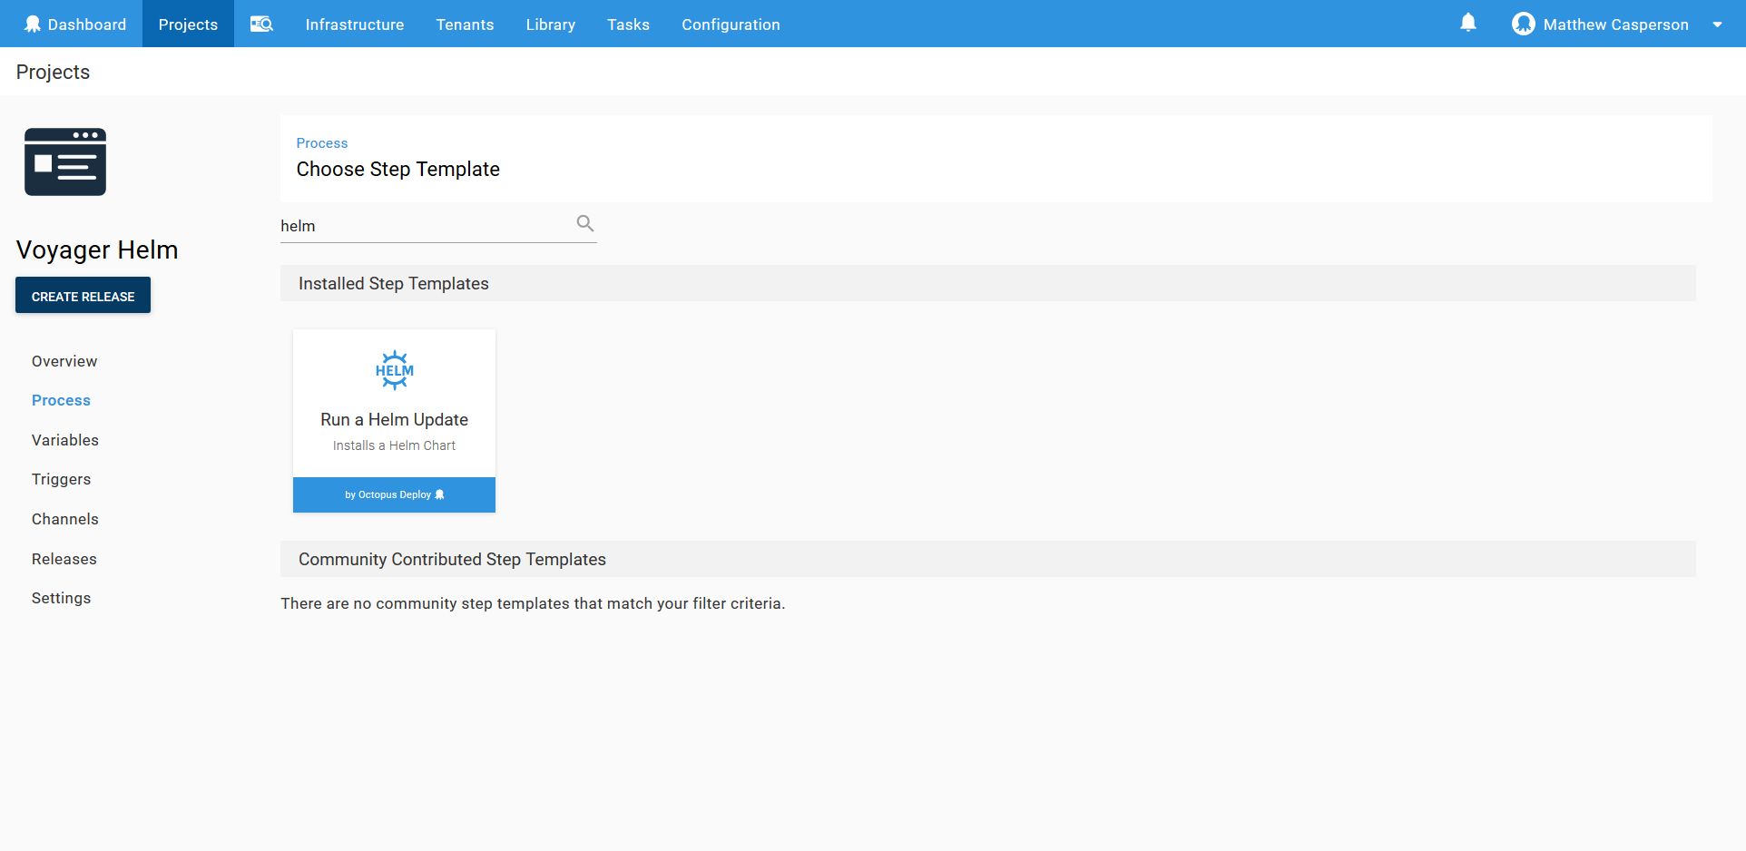The height and width of the screenshot is (851, 1746).
Task: Select Variables in the project sidebar
Action: click(65, 440)
